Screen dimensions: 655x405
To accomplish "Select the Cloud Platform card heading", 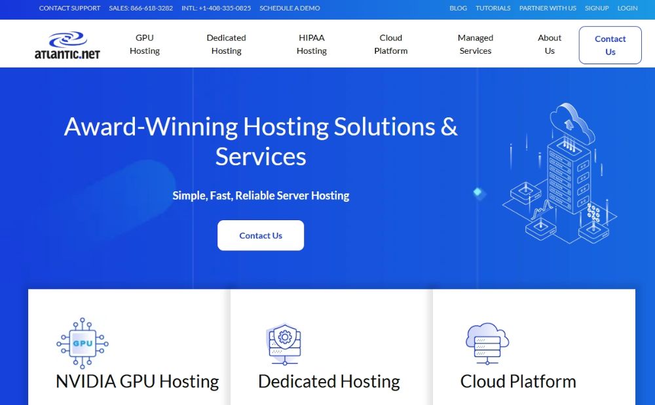I will pos(518,381).
